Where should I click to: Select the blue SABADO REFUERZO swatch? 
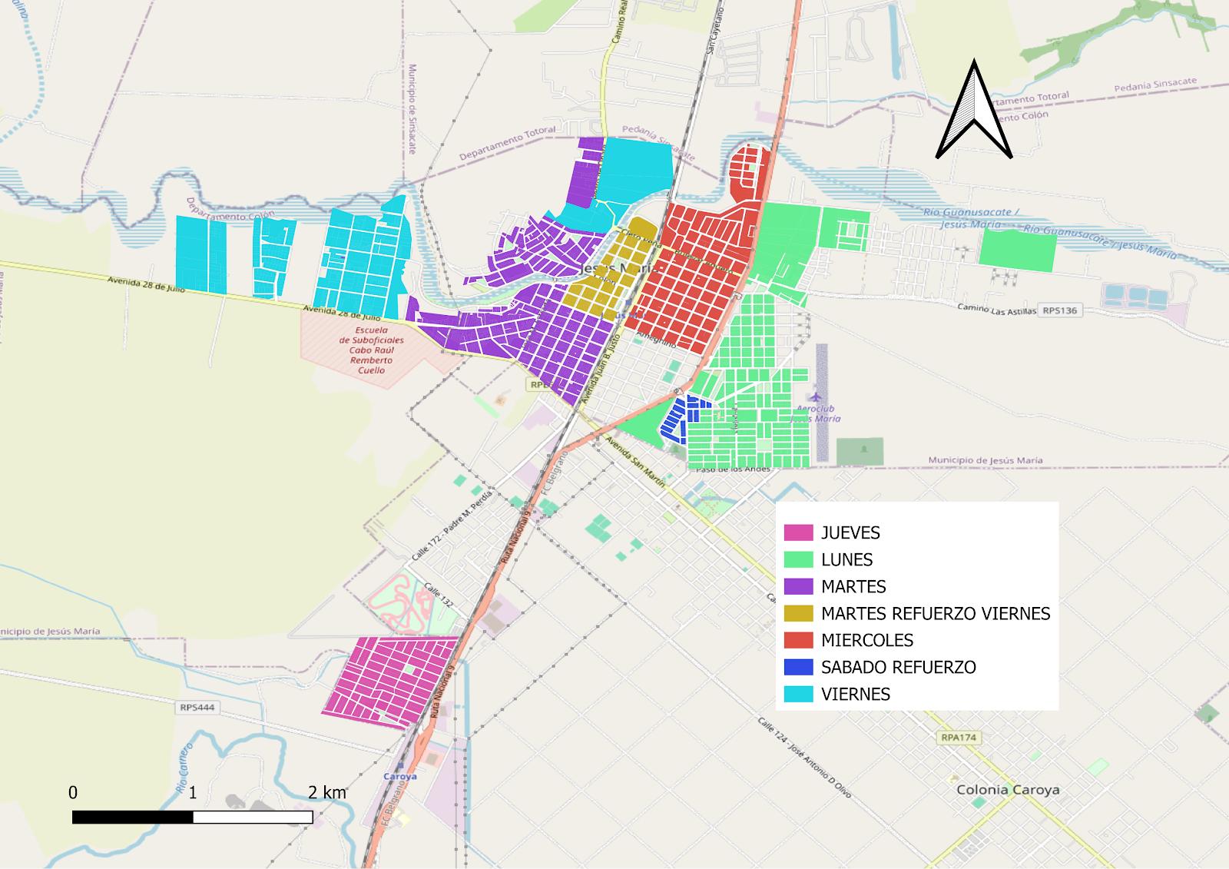[x=798, y=667]
